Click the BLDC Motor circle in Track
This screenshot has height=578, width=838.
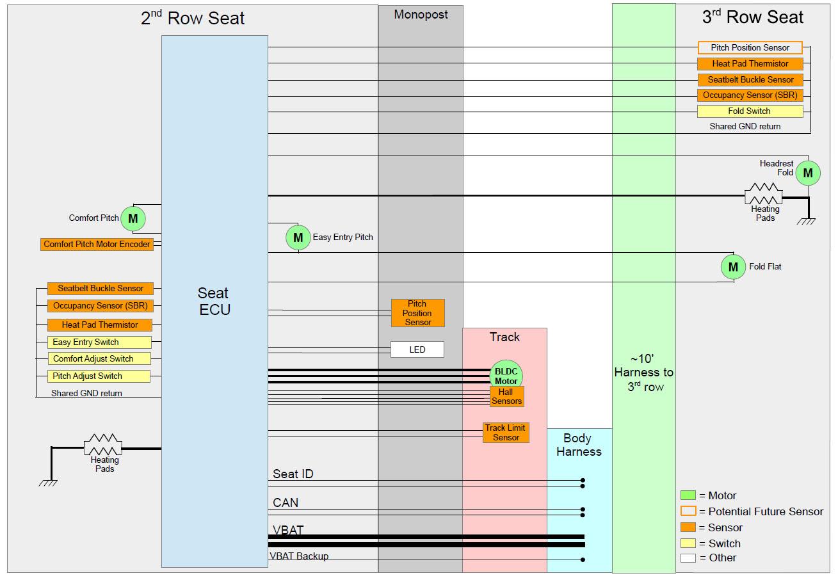(x=506, y=374)
